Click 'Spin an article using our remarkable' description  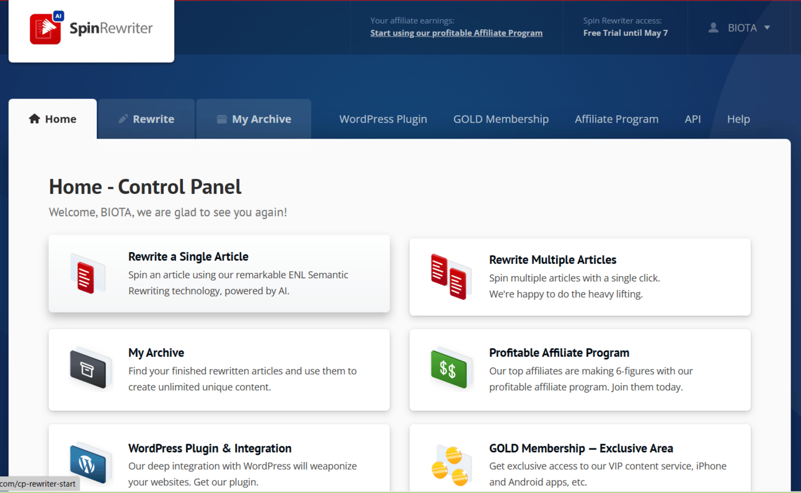tap(238, 282)
